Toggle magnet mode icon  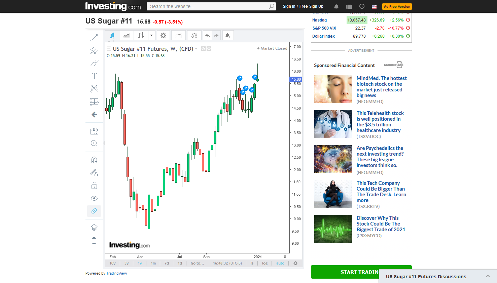click(94, 160)
